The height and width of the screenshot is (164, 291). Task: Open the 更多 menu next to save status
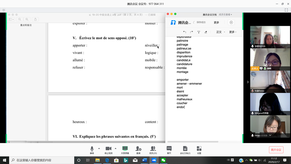tap(217, 22)
